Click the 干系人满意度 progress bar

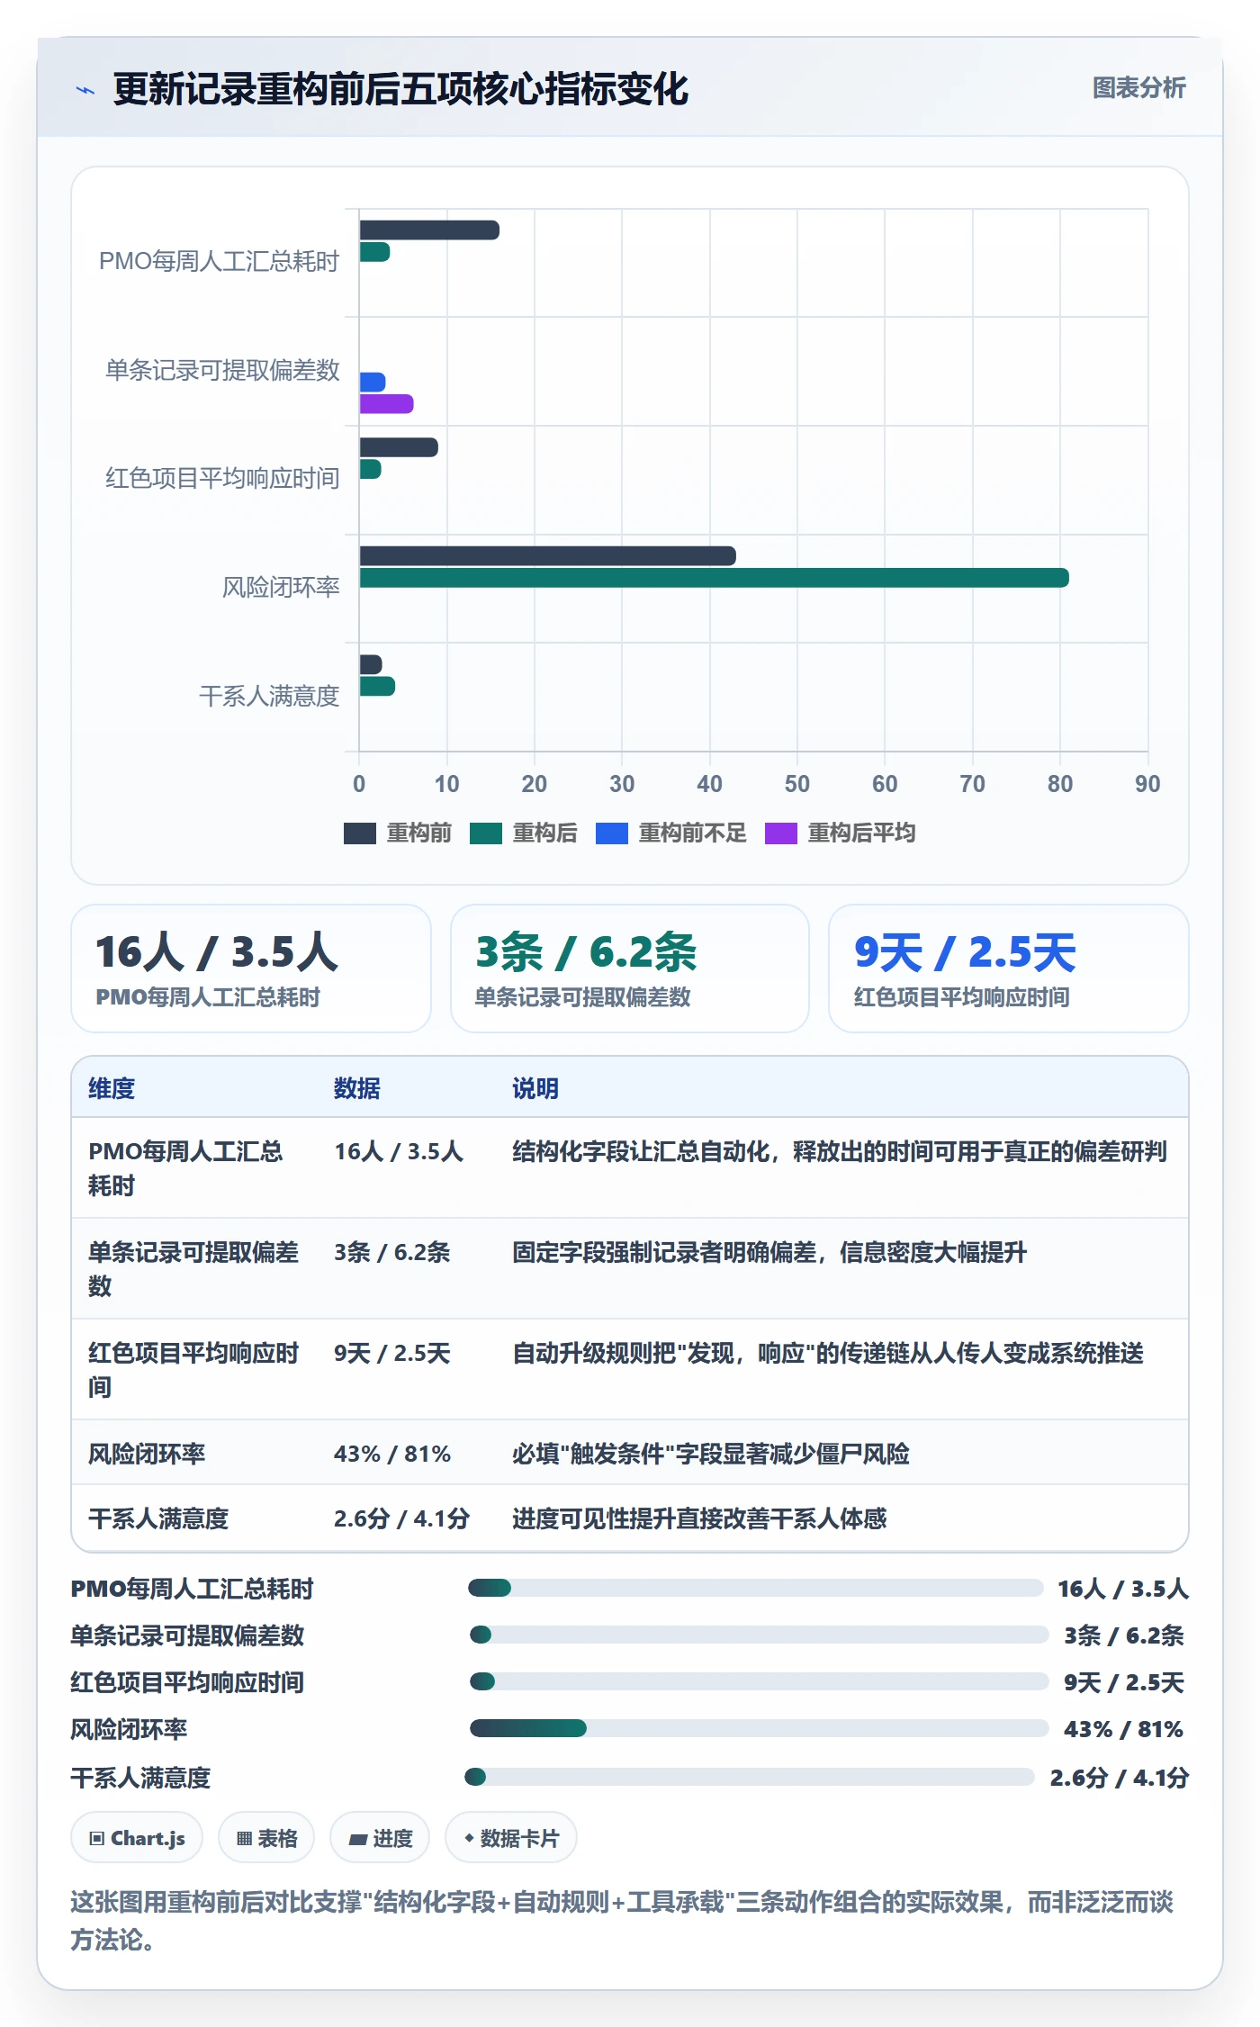[x=750, y=1777]
